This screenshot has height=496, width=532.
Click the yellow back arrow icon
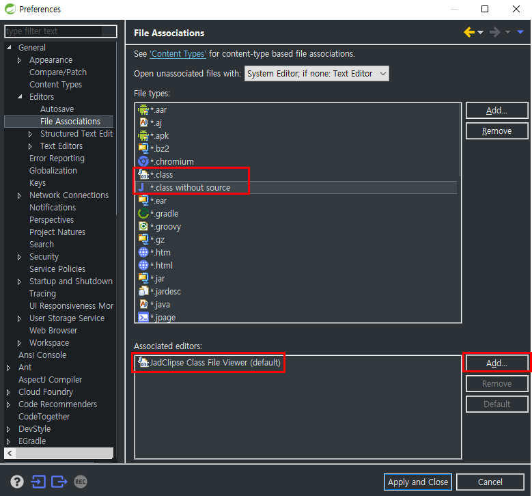(x=469, y=32)
